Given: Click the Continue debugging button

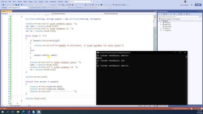Looking at the screenshot, I should (x=54, y=5).
